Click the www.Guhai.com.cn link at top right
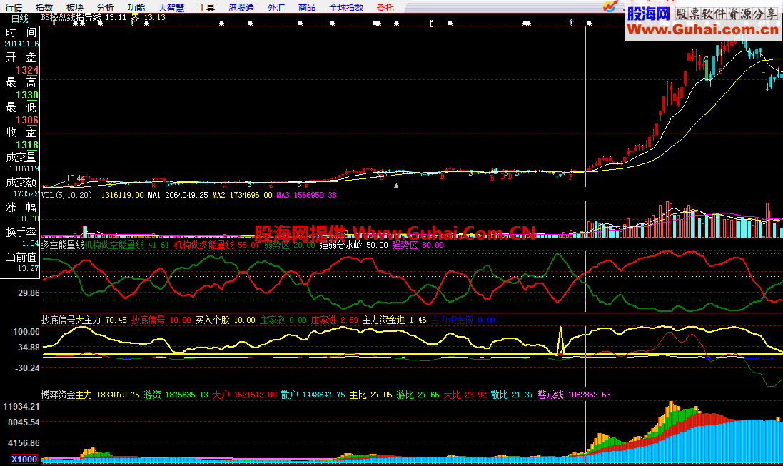 [702, 30]
